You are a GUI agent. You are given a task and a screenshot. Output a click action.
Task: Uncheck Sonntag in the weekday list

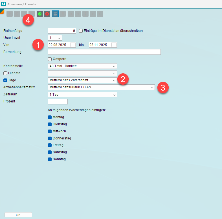(x=50, y=159)
